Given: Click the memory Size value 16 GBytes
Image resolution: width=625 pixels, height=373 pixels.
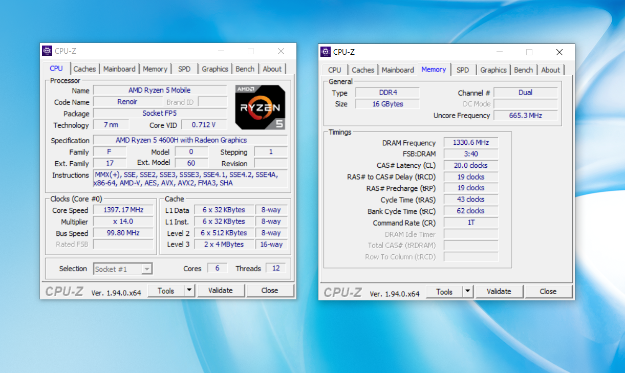Looking at the screenshot, I should 387,104.
